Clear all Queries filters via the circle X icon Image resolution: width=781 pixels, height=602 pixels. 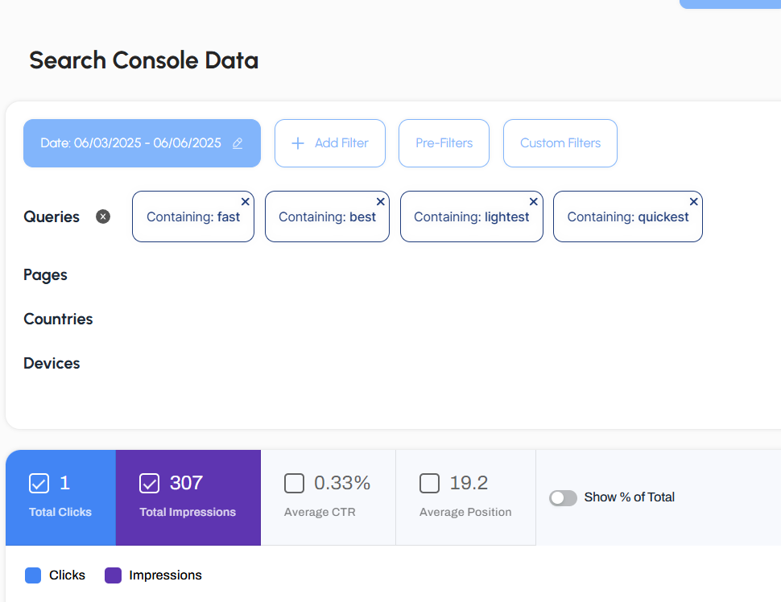(103, 216)
